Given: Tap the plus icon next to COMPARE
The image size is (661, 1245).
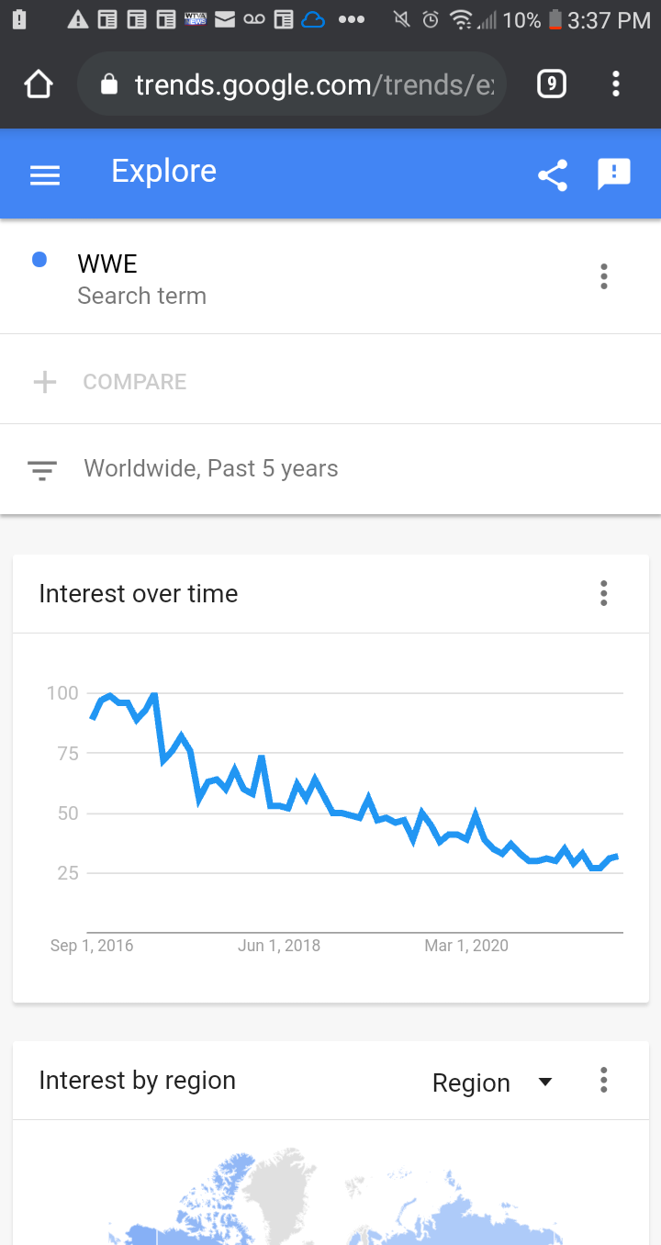Looking at the screenshot, I should pyautogui.click(x=44, y=382).
